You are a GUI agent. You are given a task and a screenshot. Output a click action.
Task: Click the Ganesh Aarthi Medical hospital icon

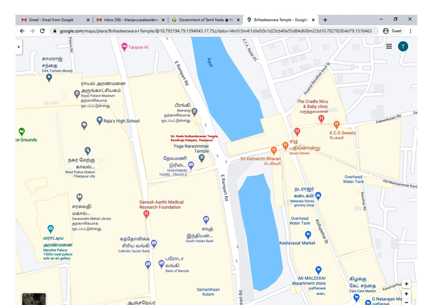(x=146, y=214)
